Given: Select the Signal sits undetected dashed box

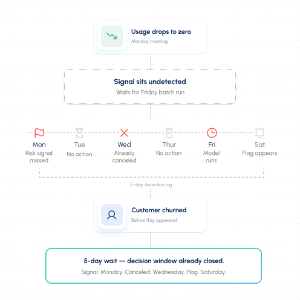Looking at the screenshot, I should (x=150, y=86).
